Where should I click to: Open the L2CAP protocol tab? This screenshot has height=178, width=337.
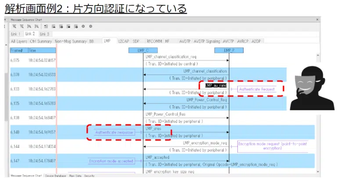[123, 41]
